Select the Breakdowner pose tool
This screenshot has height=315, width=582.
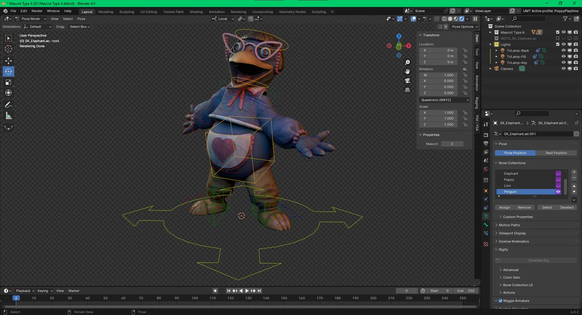(x=8, y=128)
